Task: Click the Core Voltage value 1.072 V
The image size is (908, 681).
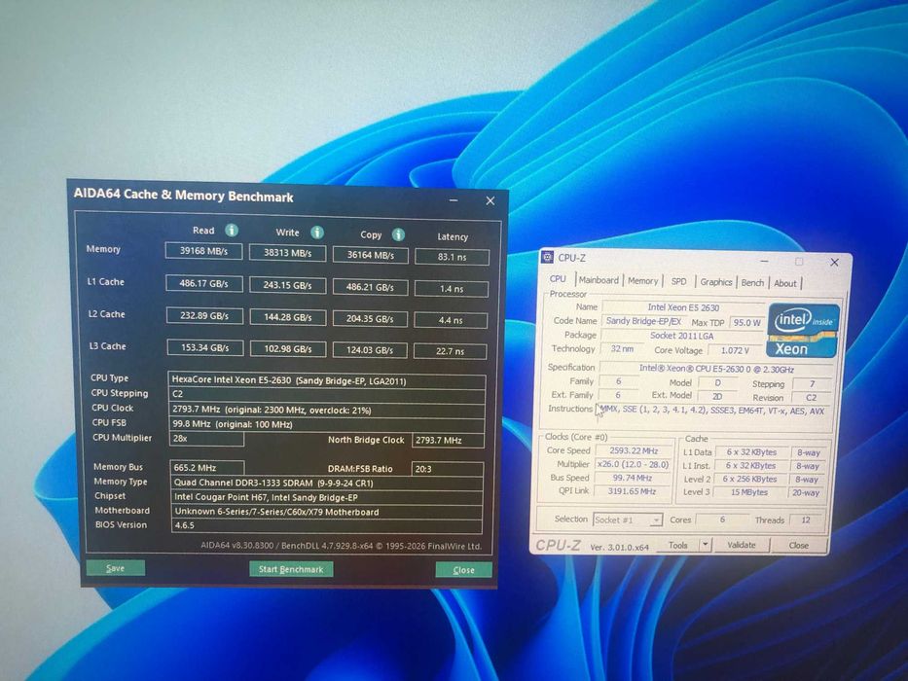Action: point(735,350)
